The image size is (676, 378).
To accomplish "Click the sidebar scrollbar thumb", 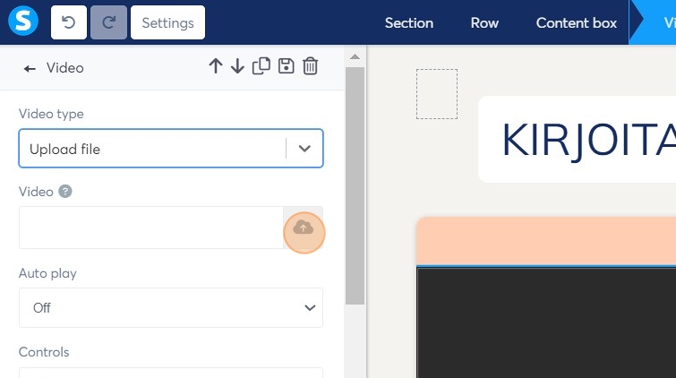I will [355, 185].
